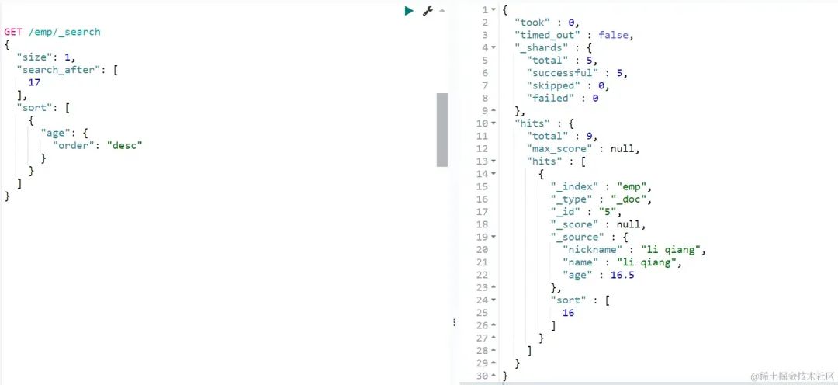Click the "age" key in the request body

pos(56,134)
